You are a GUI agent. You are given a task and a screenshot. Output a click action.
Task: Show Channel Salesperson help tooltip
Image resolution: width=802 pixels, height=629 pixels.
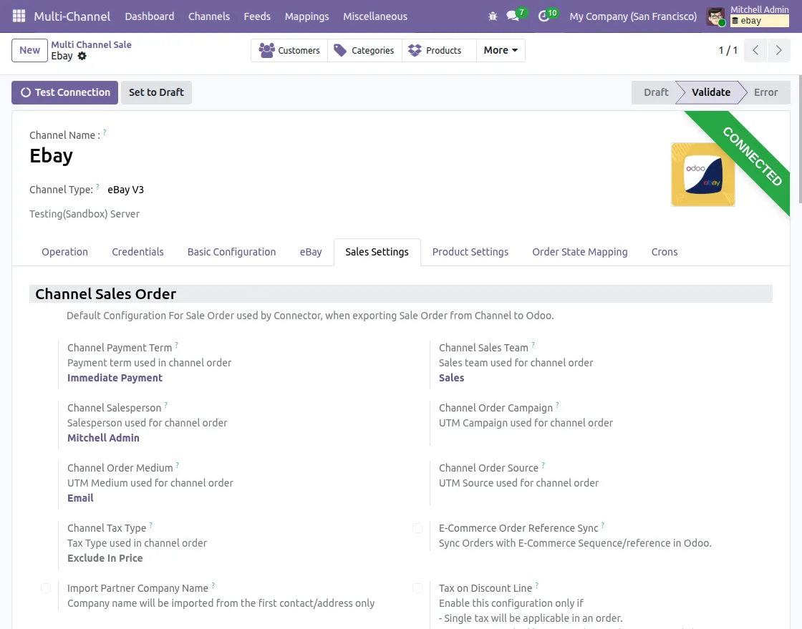click(165, 405)
